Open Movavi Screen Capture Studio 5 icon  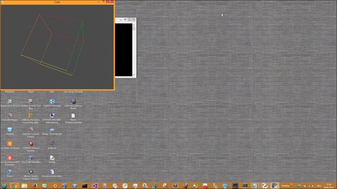tap(31, 175)
